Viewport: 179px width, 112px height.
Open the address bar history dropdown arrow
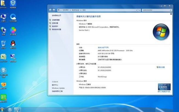pyautogui.click(x=137, y=10)
